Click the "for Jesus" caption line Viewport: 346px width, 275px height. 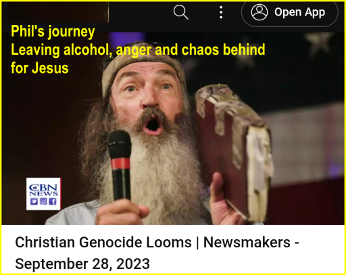[39, 68]
